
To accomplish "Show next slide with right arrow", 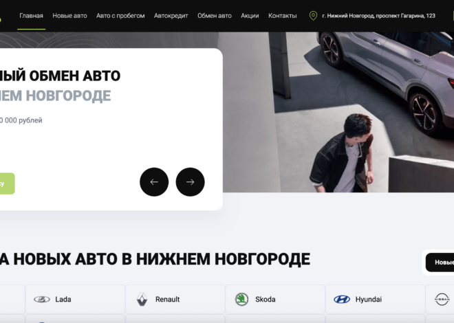I will tap(191, 182).
